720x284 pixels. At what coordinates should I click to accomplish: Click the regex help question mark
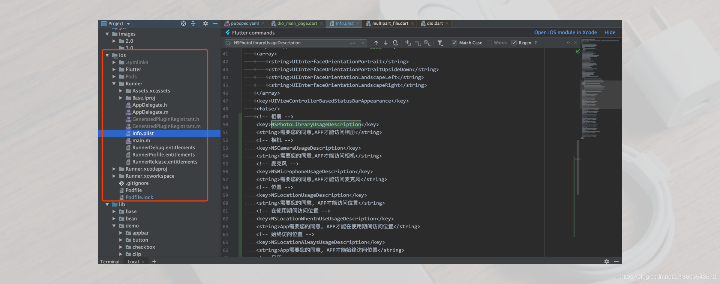click(535, 43)
